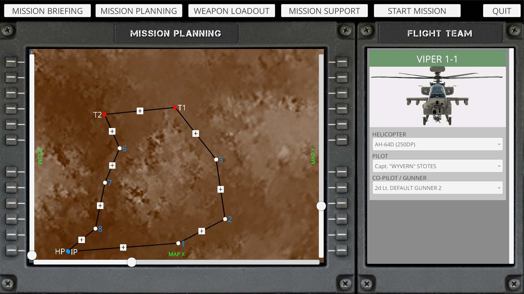Switch to the WEAPON LOADOUT screen
The image size is (524, 294).
tap(231, 11)
